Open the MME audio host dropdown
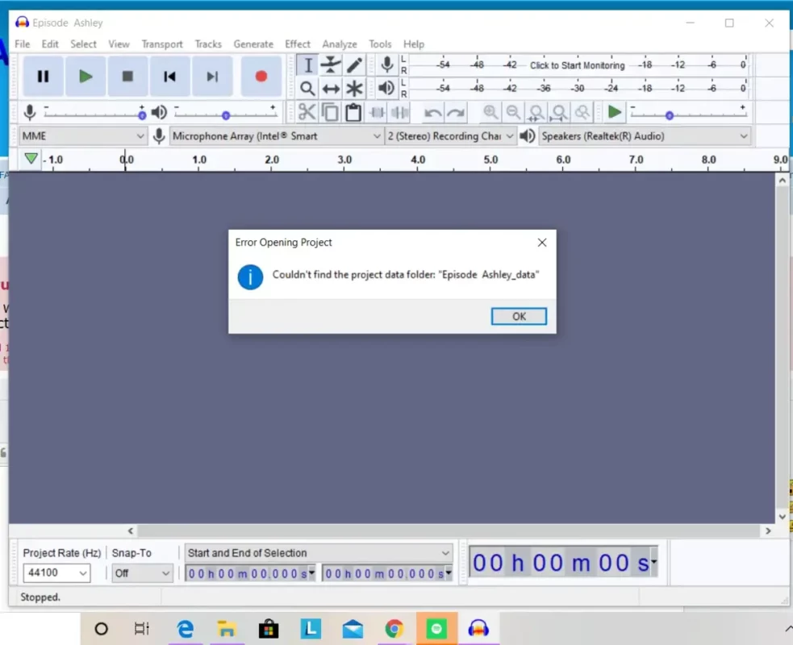The image size is (793, 645). pyautogui.click(x=83, y=136)
